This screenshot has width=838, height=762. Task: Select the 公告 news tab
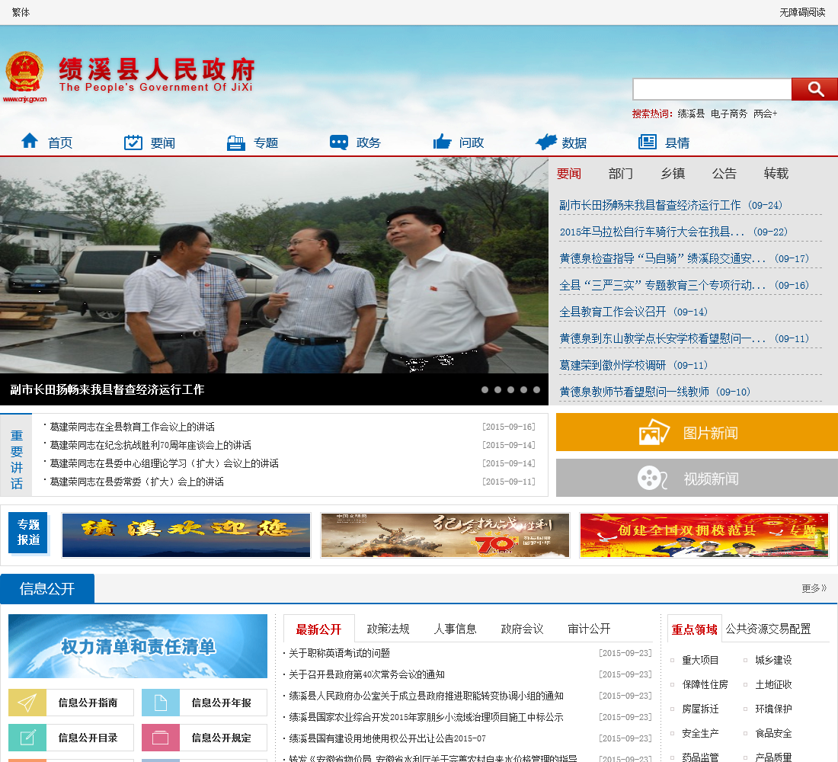[724, 173]
